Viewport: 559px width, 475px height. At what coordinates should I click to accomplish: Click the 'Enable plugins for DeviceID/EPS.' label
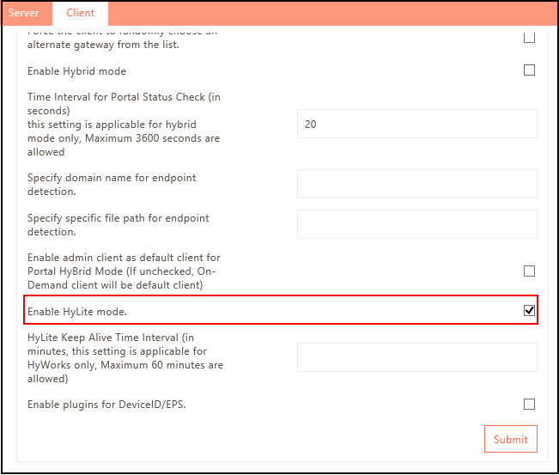point(106,405)
